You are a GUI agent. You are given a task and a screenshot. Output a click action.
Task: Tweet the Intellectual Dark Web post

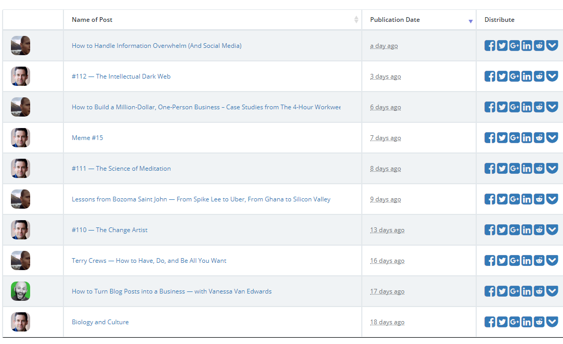click(x=502, y=77)
